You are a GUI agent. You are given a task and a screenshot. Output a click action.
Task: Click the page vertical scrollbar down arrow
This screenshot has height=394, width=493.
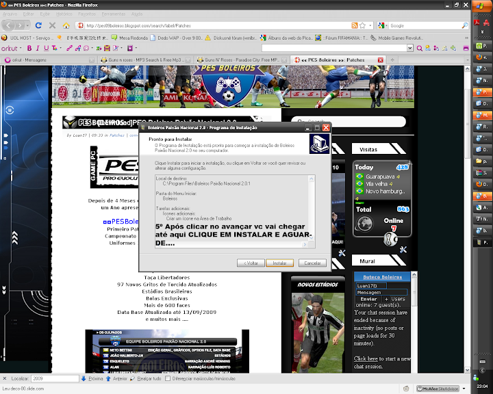point(467,370)
